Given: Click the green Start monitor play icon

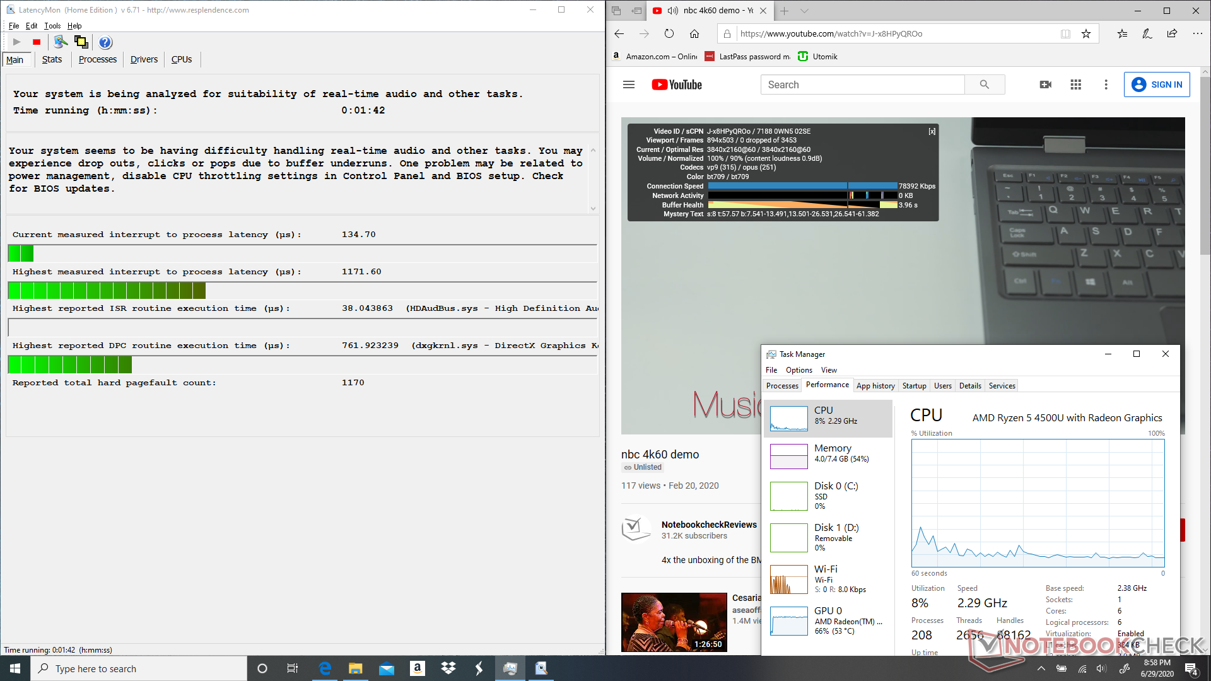Looking at the screenshot, I should point(16,42).
